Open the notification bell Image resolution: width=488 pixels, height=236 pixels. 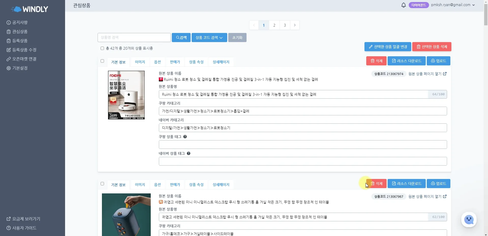coord(403,5)
